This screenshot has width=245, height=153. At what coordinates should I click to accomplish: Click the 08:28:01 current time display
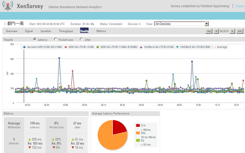[x=224, y=31]
